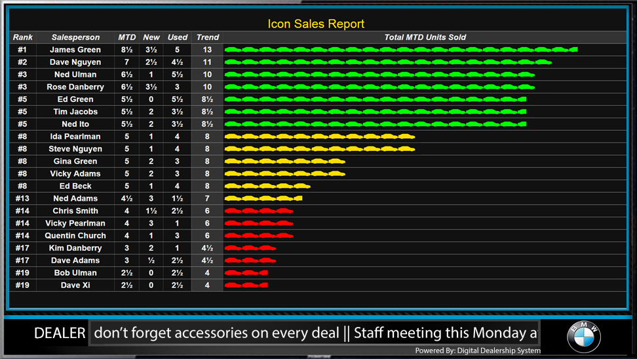Viewport: 637px width, 359px height.
Task: Click the Icon Sales Report title
Action: coord(316,24)
